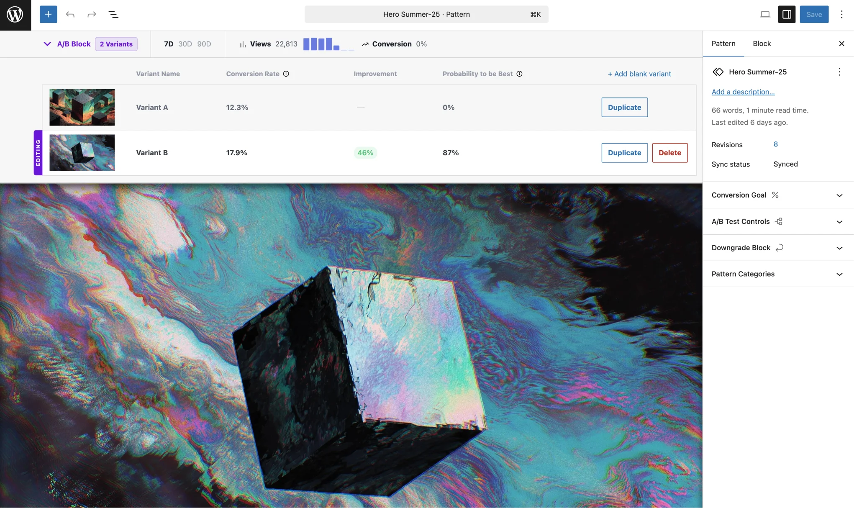Click the desktop preview view icon
The height and width of the screenshot is (508, 854).
tap(765, 15)
